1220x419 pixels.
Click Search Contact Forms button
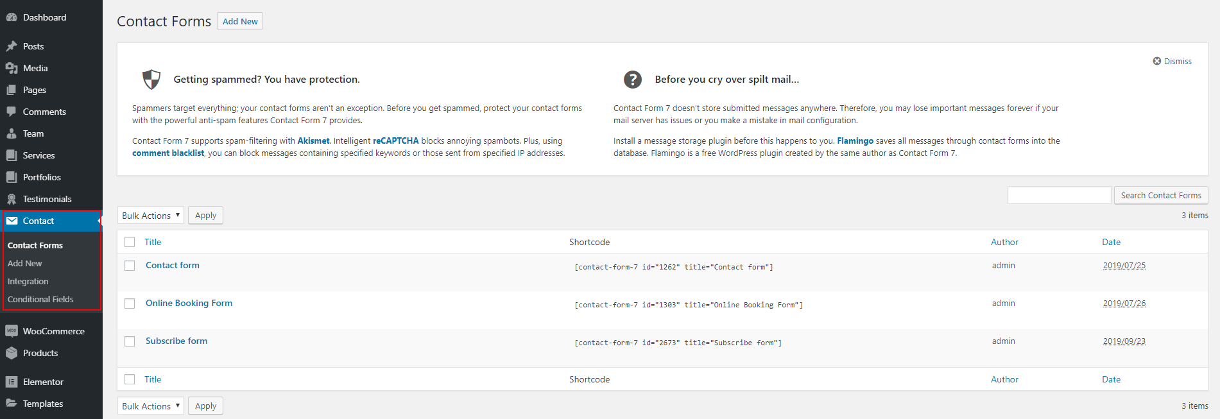[x=1161, y=195]
